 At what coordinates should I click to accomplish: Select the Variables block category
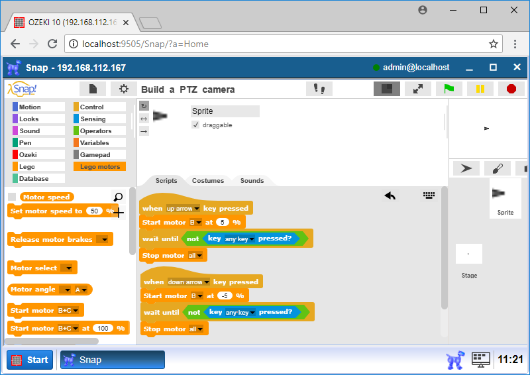coord(100,142)
